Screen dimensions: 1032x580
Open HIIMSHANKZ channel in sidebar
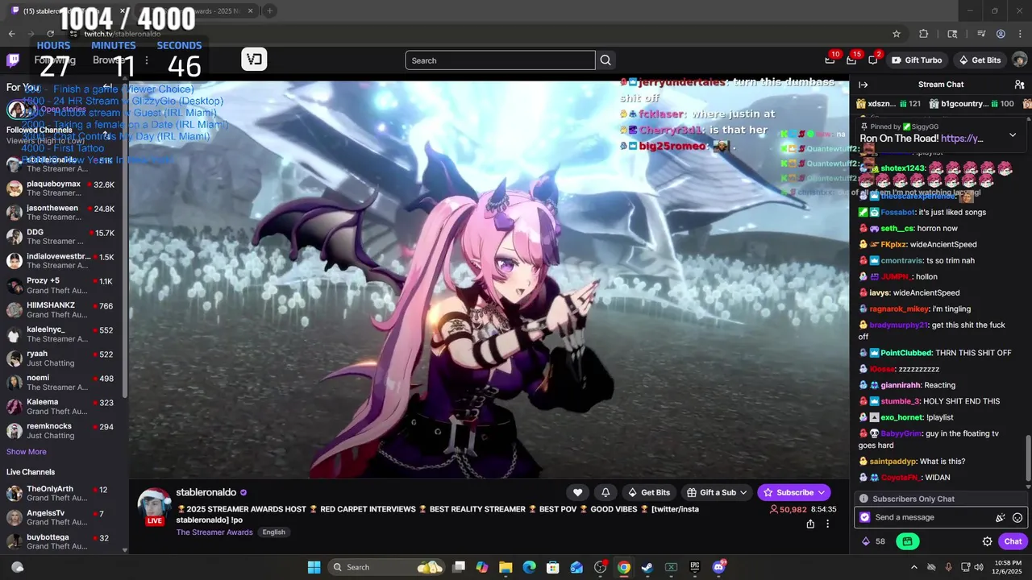coord(64,310)
